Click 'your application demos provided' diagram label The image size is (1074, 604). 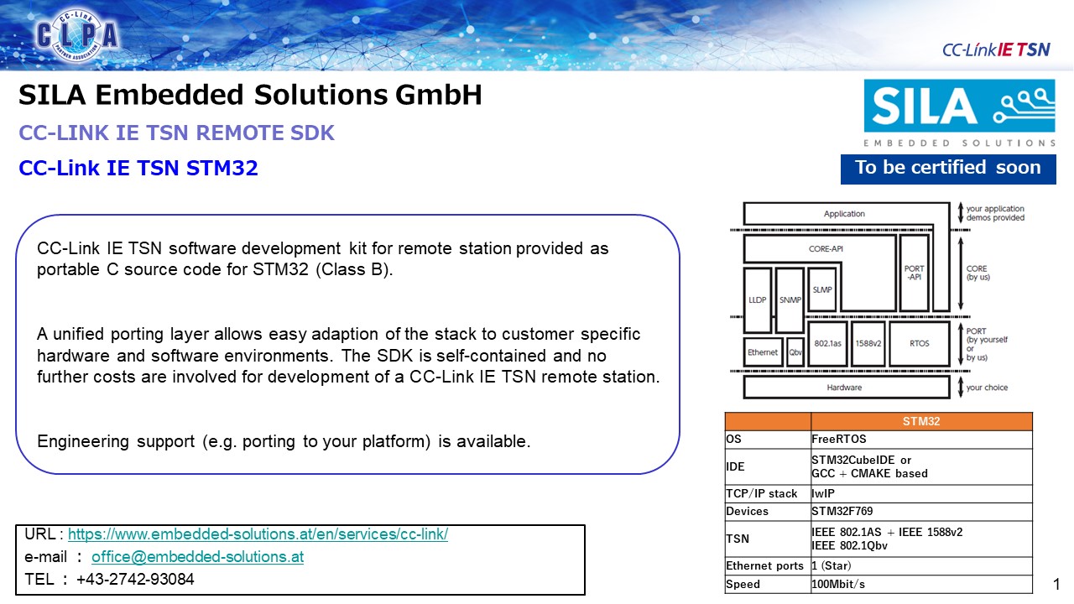[995, 213]
